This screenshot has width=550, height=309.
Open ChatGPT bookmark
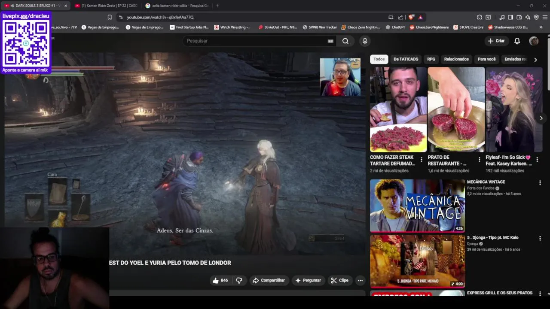[x=395, y=27]
